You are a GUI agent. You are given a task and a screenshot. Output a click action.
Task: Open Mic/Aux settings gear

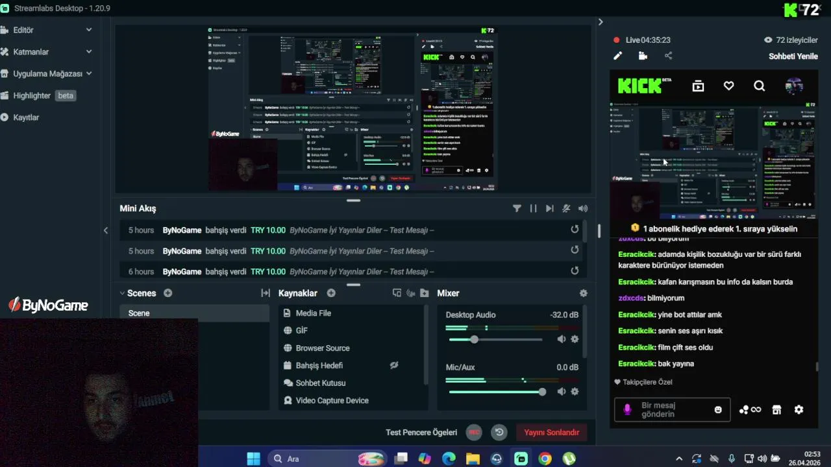[x=575, y=392]
